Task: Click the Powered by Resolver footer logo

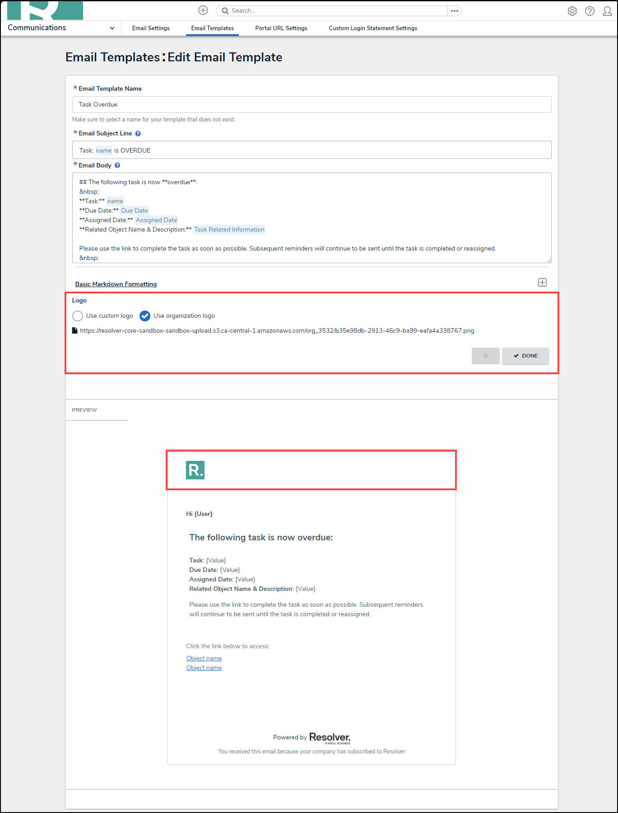Action: [x=330, y=738]
